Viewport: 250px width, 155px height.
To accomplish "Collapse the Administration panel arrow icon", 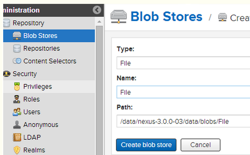I will tap(97, 10).
